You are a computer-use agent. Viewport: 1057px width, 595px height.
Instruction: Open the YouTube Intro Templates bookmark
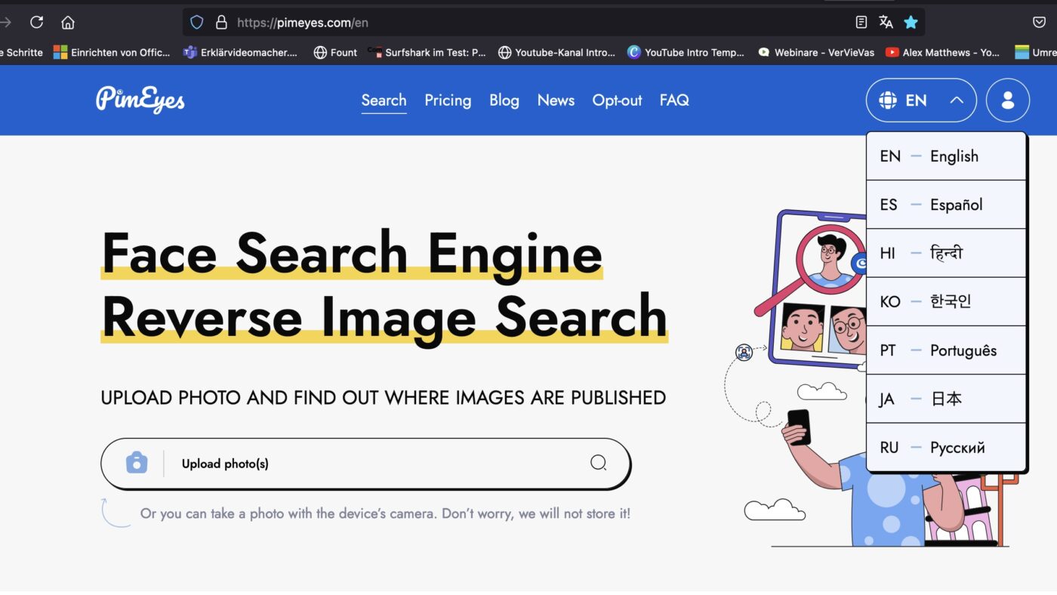(686, 52)
